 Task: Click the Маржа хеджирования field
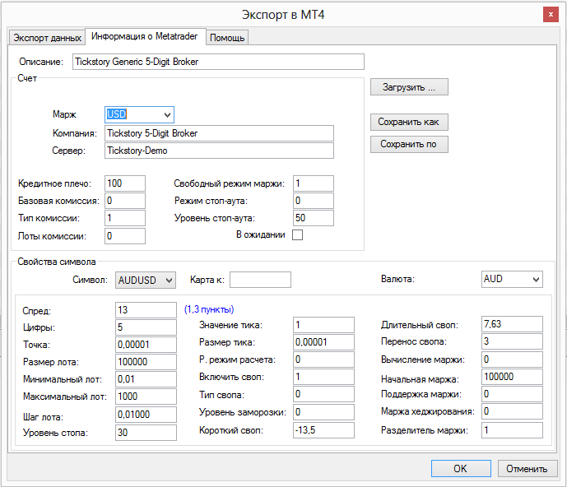(512, 411)
